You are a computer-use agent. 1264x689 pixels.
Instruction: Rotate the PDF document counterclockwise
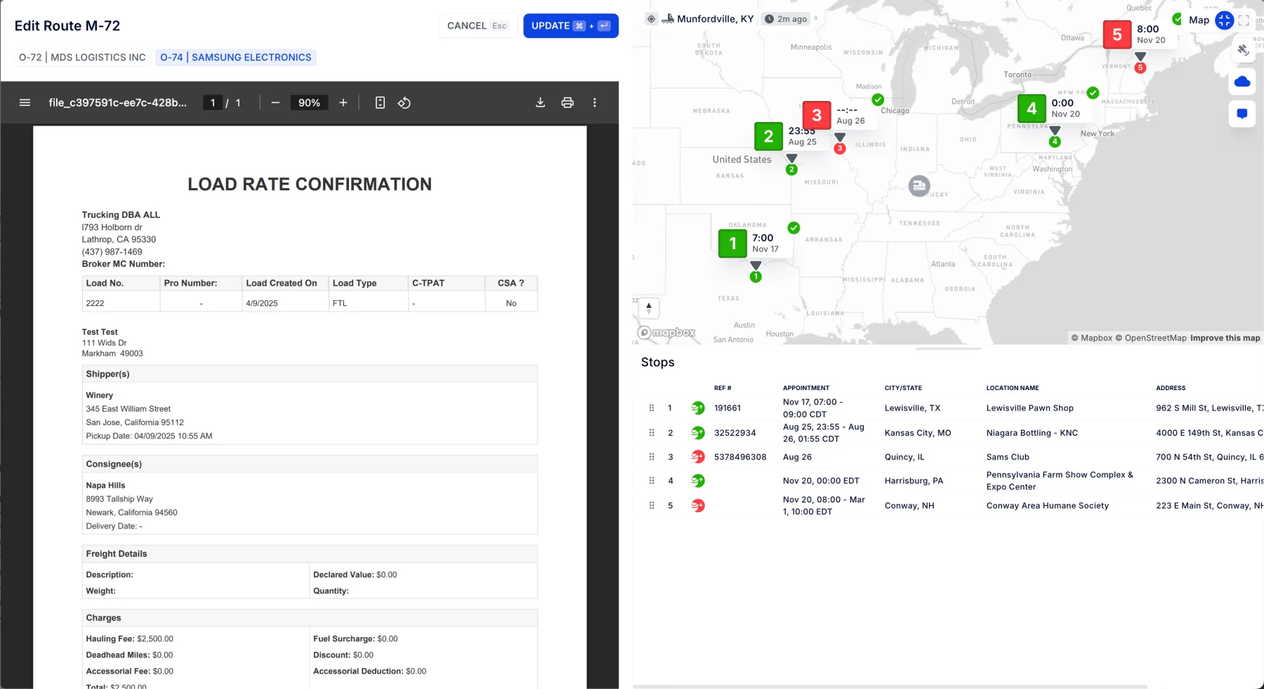pyautogui.click(x=404, y=102)
